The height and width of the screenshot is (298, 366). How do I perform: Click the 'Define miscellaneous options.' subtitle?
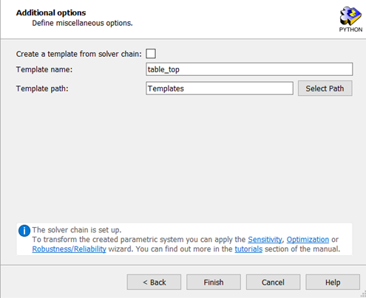tap(82, 23)
